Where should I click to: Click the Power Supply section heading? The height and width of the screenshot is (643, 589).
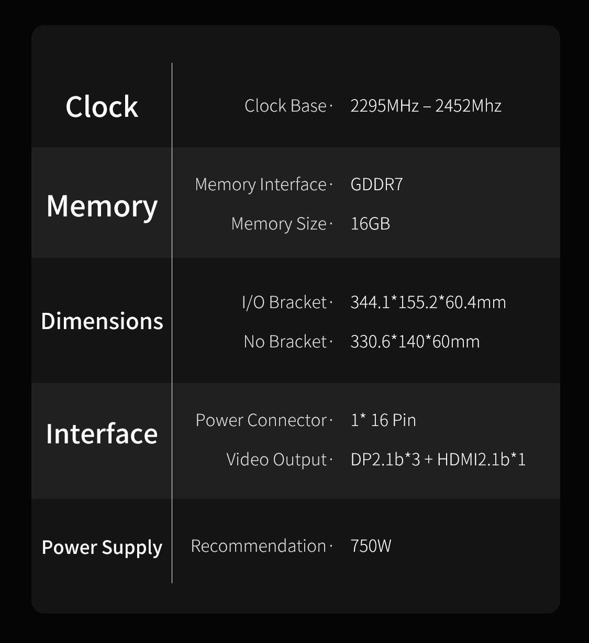102,547
